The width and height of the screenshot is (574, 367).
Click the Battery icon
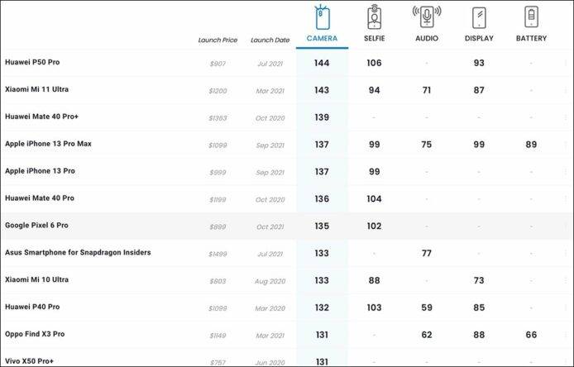[x=531, y=18]
